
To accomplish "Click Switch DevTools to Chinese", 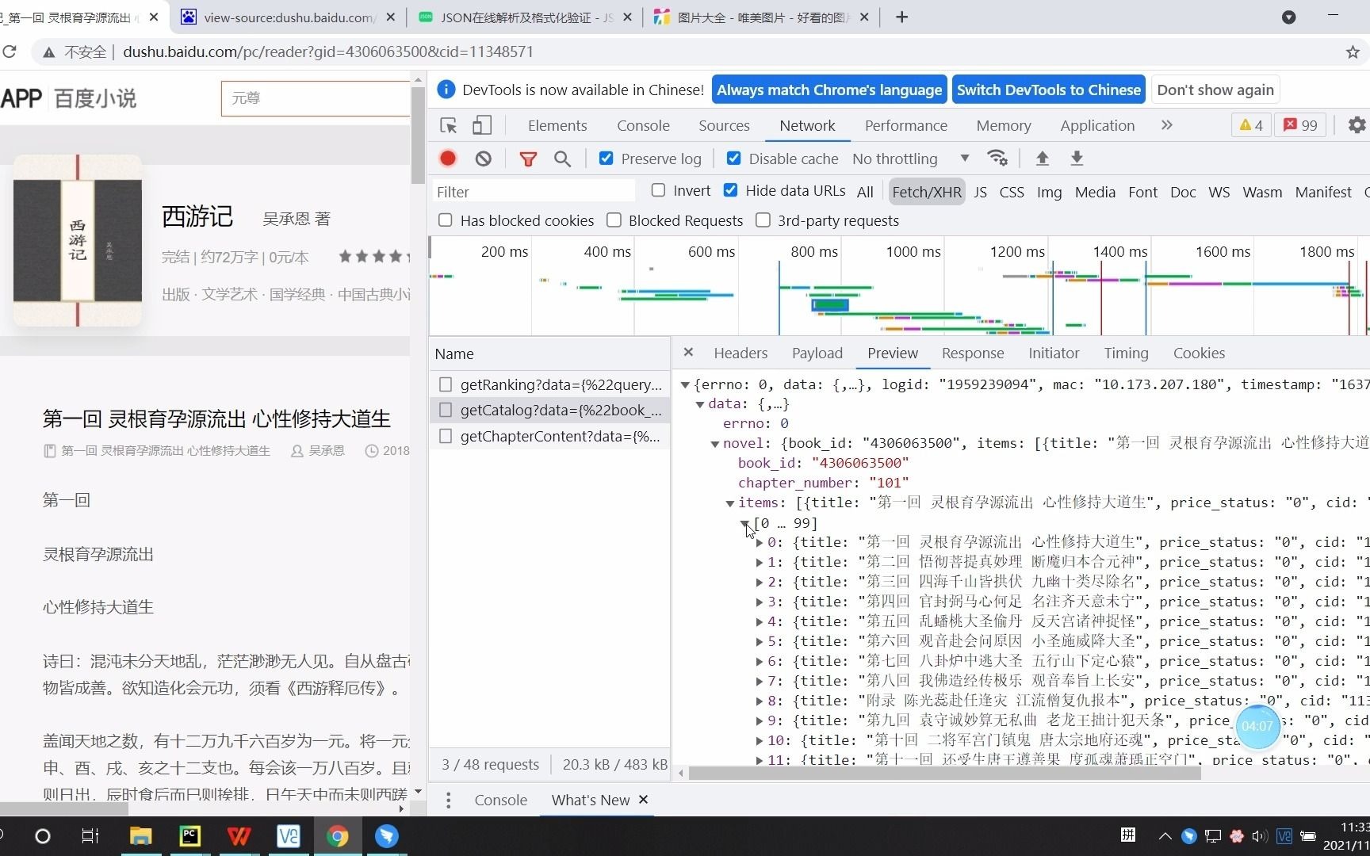I will (1048, 90).
